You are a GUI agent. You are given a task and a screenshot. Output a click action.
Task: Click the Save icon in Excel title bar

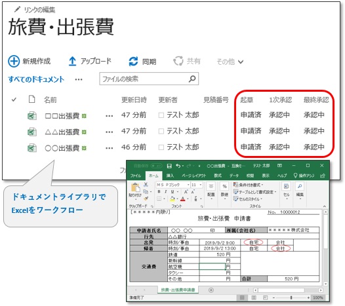point(169,166)
